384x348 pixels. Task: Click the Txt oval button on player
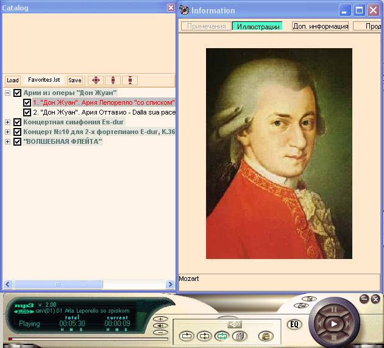pyautogui.click(x=309, y=299)
